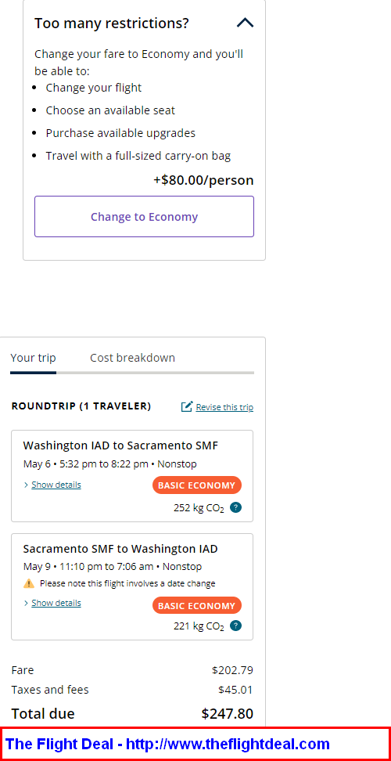Viewport: 391px width, 761px height.
Task: Click the Basic Economy badge on the return flight
Action: tap(197, 606)
